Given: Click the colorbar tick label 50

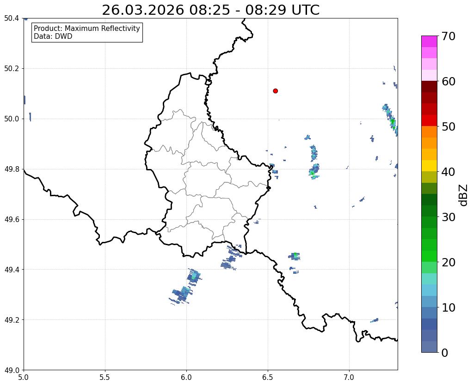Looking at the screenshot, I should (x=448, y=126).
